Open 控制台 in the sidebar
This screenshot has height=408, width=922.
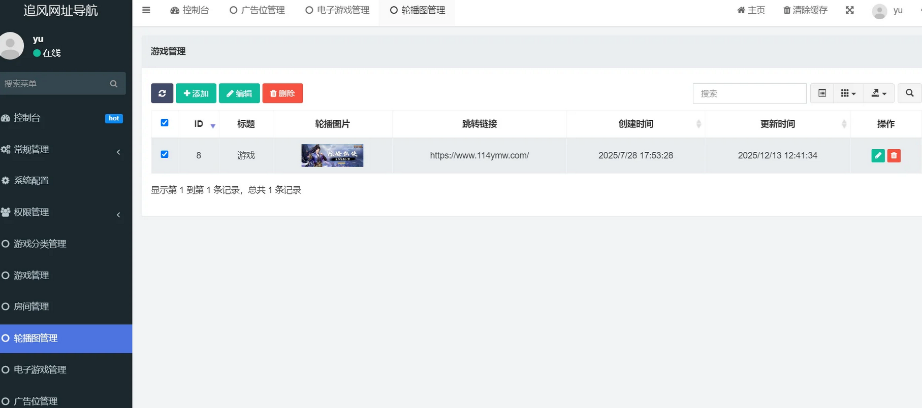[x=66, y=118]
